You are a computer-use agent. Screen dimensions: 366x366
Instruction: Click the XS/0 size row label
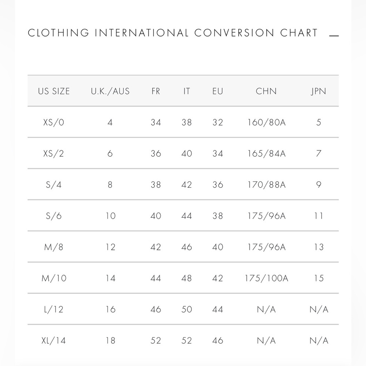point(54,122)
